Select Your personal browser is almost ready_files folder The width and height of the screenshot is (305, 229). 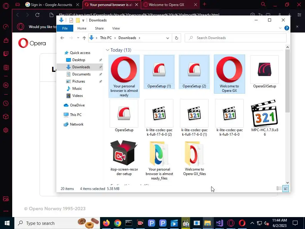(x=159, y=161)
